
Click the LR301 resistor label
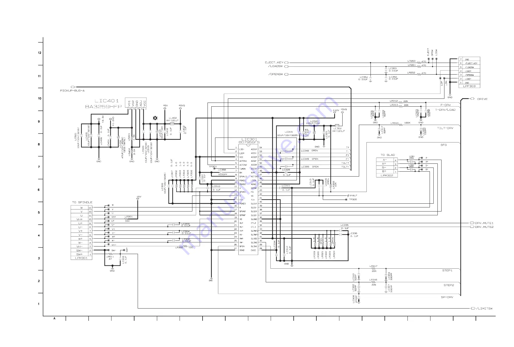click(x=128, y=217)
